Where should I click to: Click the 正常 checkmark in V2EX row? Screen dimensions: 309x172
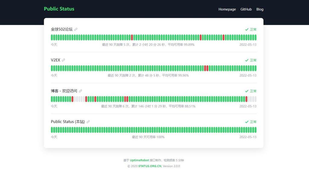tap(247, 60)
